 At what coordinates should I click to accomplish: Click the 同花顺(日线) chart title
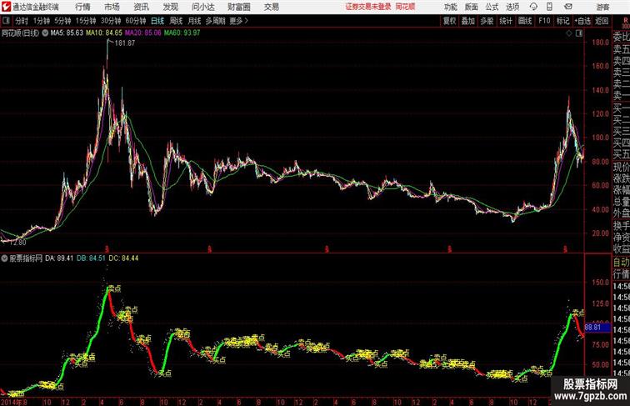pos(20,33)
